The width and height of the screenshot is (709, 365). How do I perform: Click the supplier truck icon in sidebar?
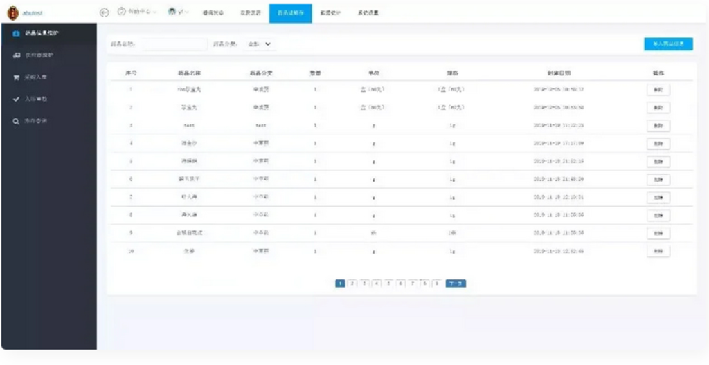[16, 55]
